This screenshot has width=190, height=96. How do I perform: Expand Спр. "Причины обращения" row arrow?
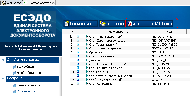[87, 64]
